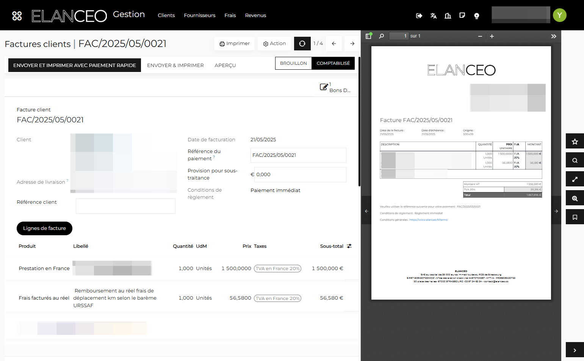Screen dimensions: 584x361
Task: Select the Comptabilisé status
Action: 333,63
